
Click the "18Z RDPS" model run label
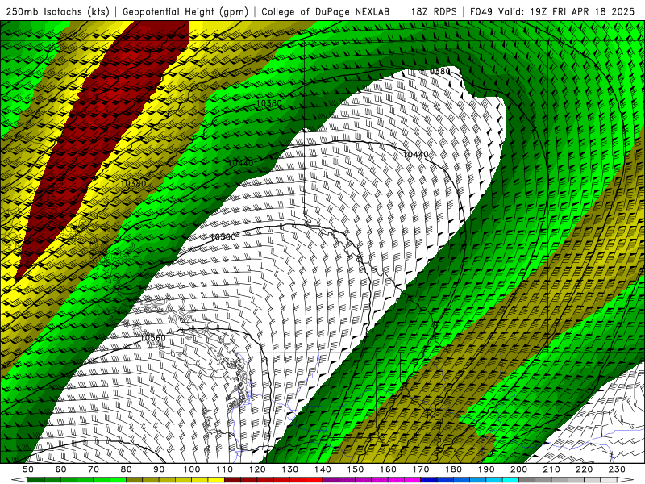pos(434,12)
